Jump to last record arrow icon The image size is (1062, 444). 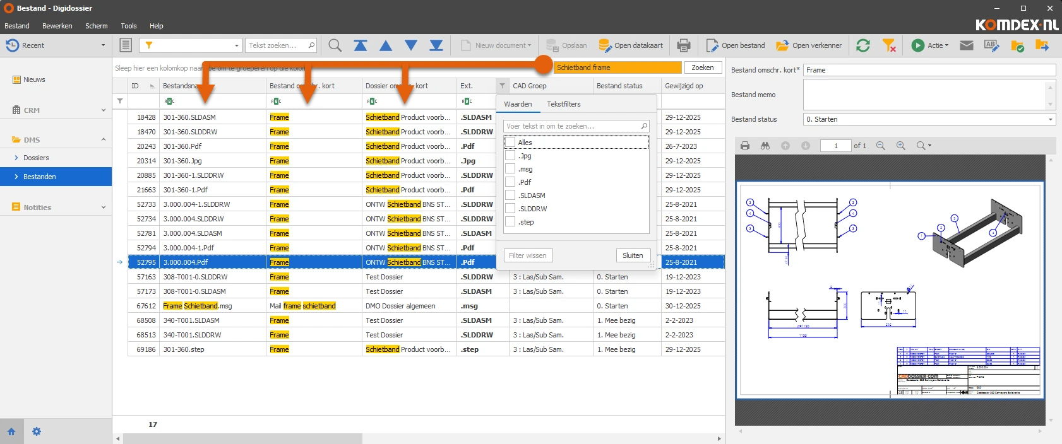click(436, 45)
